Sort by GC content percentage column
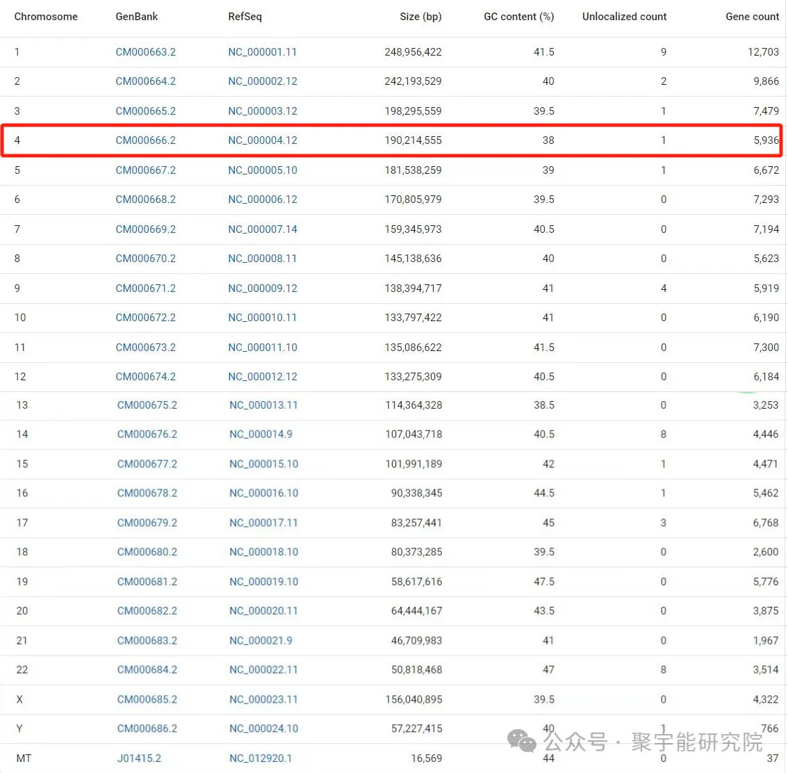This screenshot has width=788, height=773. 518,16
